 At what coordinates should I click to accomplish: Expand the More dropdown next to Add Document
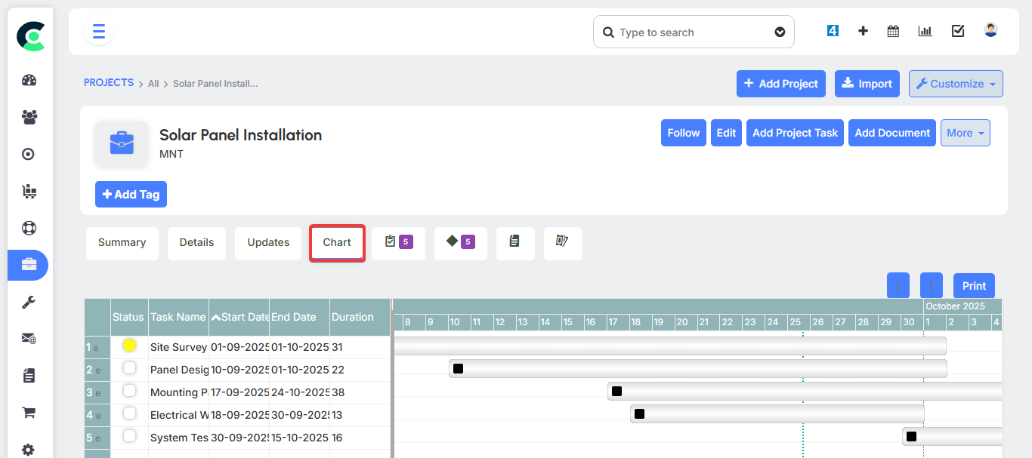click(965, 132)
